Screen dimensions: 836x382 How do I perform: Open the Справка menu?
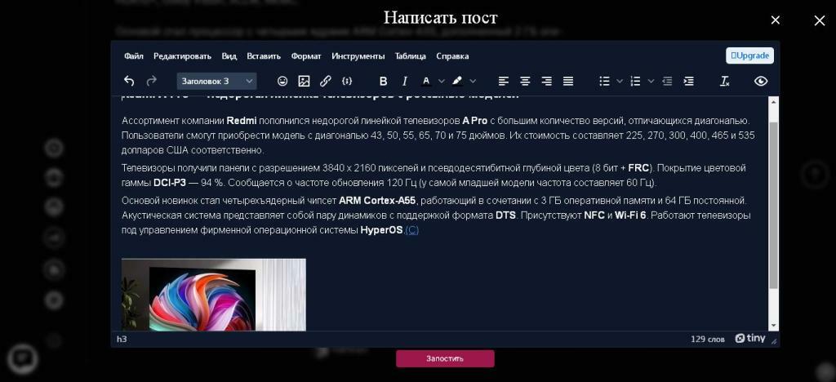pyautogui.click(x=452, y=56)
